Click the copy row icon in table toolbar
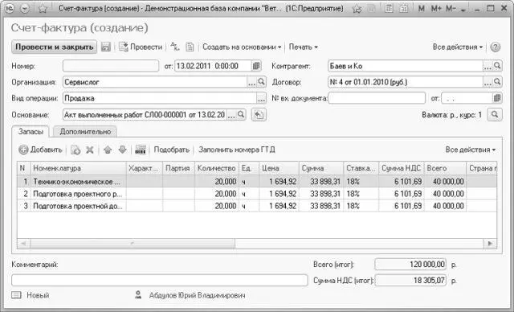 (x=75, y=150)
